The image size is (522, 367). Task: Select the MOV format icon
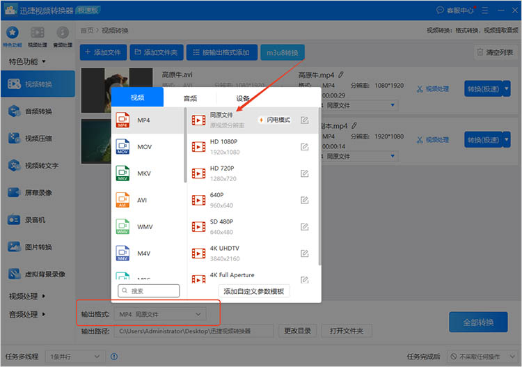(x=122, y=146)
